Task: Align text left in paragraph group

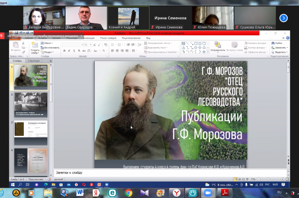Action: [x=112, y=51]
